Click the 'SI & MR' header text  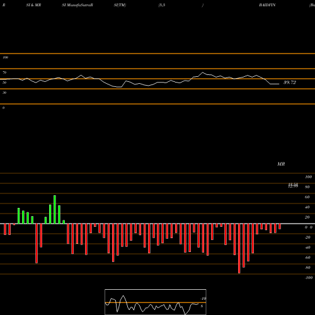click(33, 5)
